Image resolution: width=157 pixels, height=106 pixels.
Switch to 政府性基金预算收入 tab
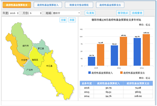click(x=48, y=5)
